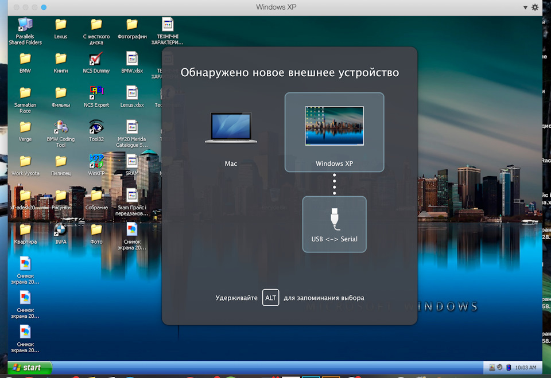
Task: Click the system tray clock 10:03 AM
Action: [x=526, y=368]
